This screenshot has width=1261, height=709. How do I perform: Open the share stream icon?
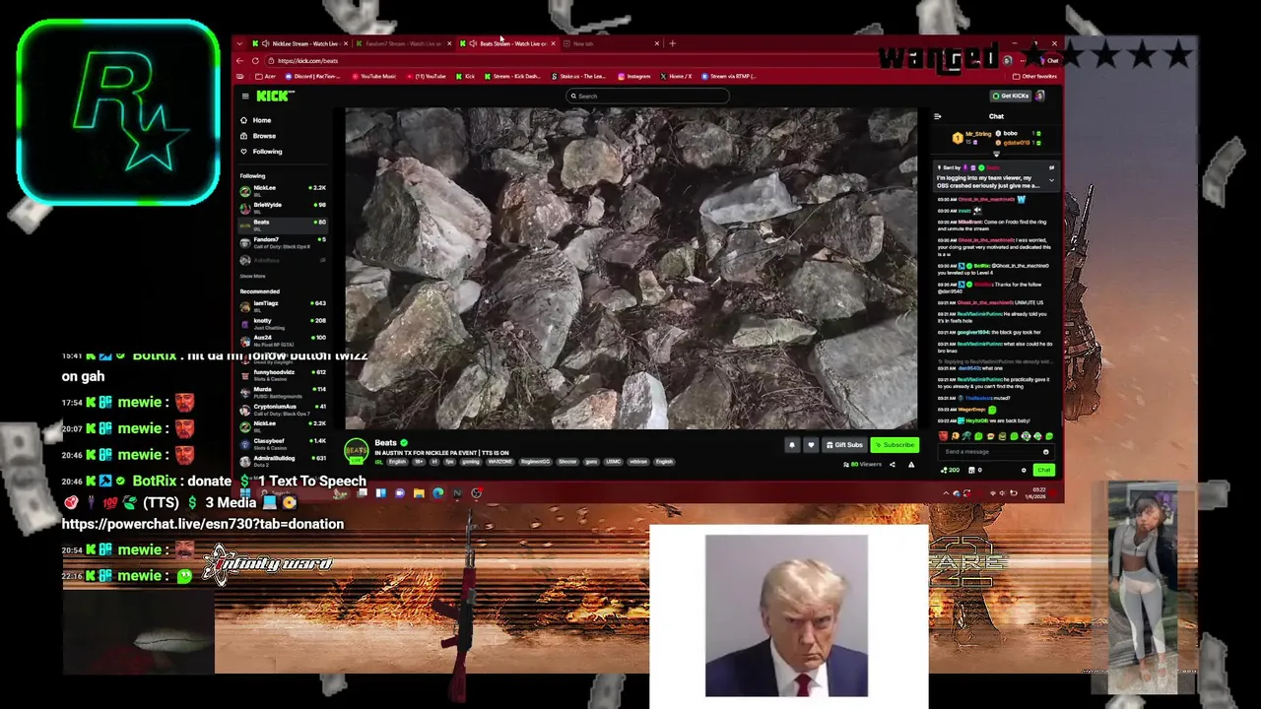(x=893, y=465)
